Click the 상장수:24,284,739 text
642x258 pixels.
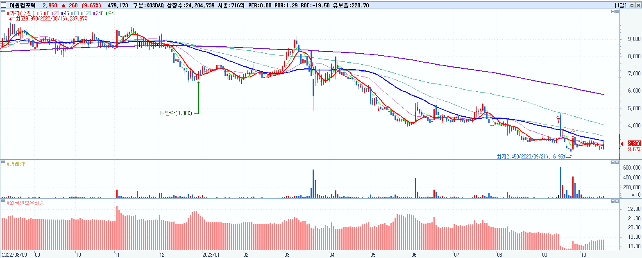click(x=192, y=5)
